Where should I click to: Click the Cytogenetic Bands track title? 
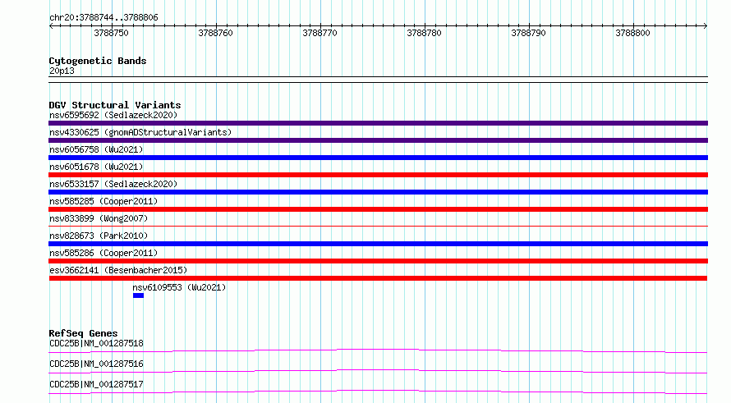[x=98, y=61]
